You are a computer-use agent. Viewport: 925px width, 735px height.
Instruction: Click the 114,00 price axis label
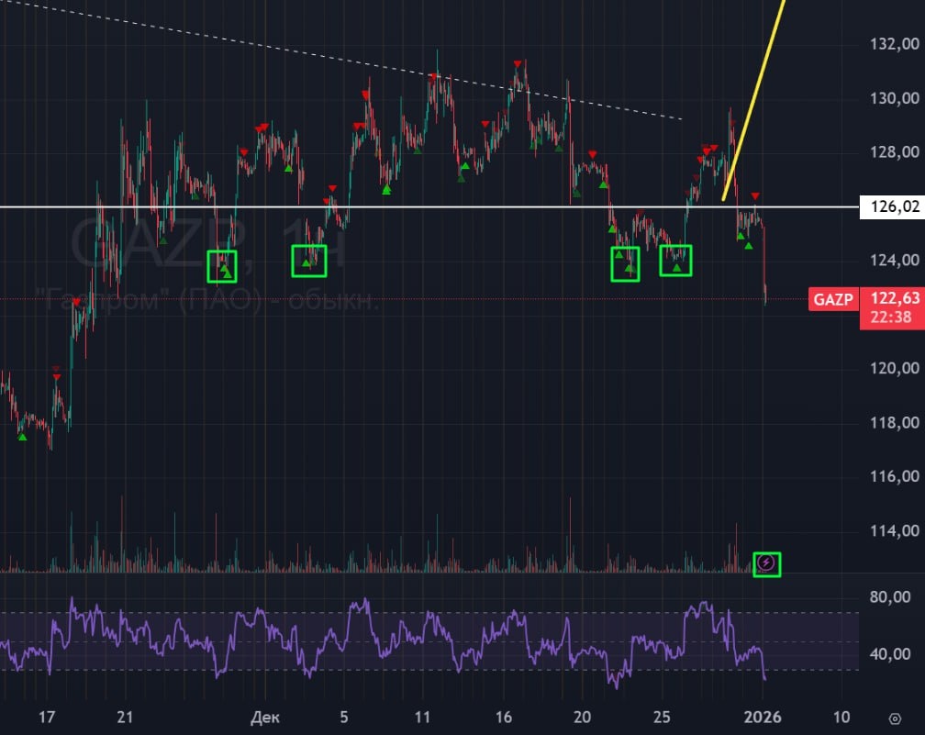click(895, 530)
